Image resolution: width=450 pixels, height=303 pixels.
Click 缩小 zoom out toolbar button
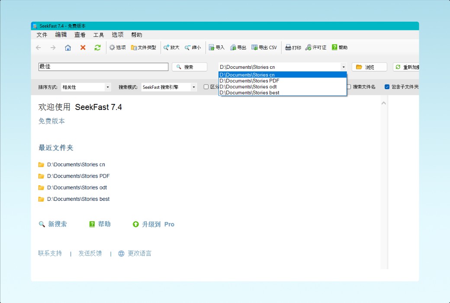click(x=193, y=47)
